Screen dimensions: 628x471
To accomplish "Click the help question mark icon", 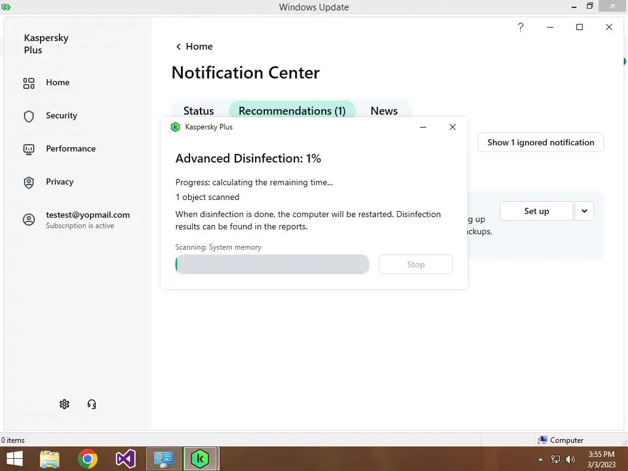I will click(x=520, y=27).
